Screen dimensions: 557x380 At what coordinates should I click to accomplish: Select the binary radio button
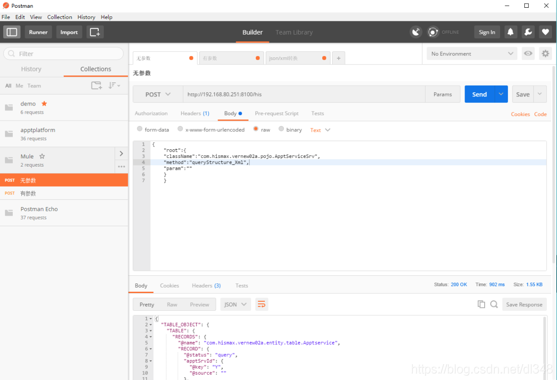[x=281, y=129]
